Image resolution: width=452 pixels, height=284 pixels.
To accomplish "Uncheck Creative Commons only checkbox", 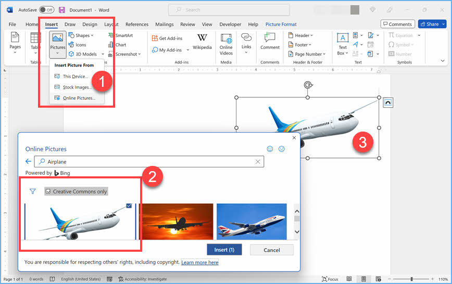I will coord(48,191).
